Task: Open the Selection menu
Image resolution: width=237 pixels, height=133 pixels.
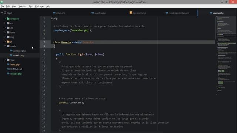Action: pyautogui.click(x=23, y=6)
